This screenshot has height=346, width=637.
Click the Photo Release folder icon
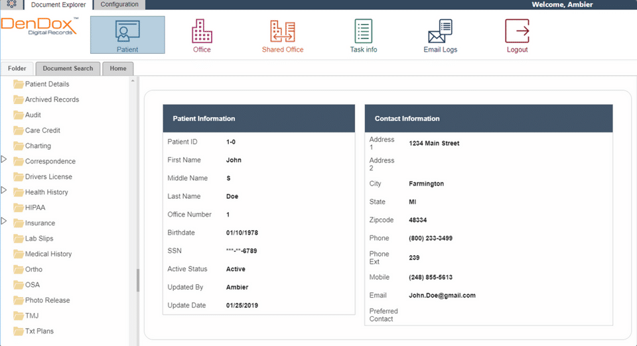click(19, 300)
